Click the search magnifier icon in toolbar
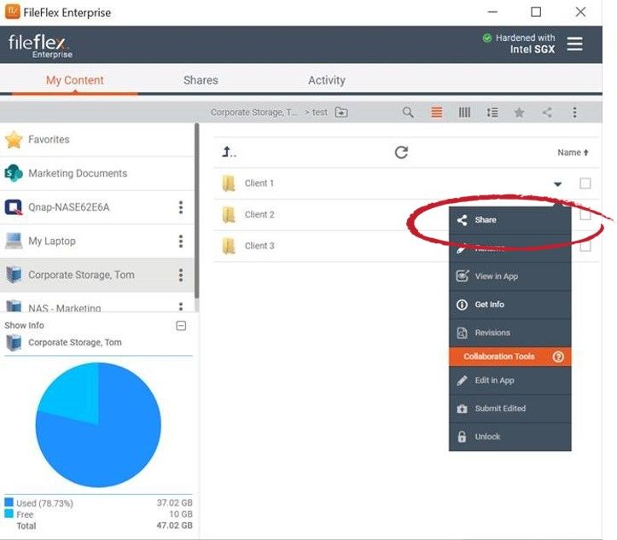Viewport: 617px width, 540px height. click(x=408, y=113)
